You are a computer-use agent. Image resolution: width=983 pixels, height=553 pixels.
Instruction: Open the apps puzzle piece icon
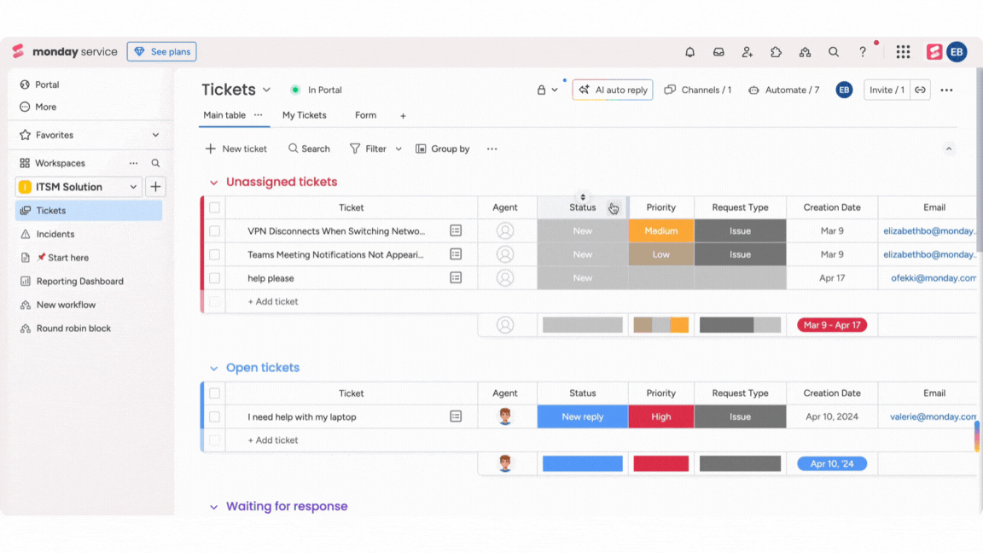pos(777,52)
